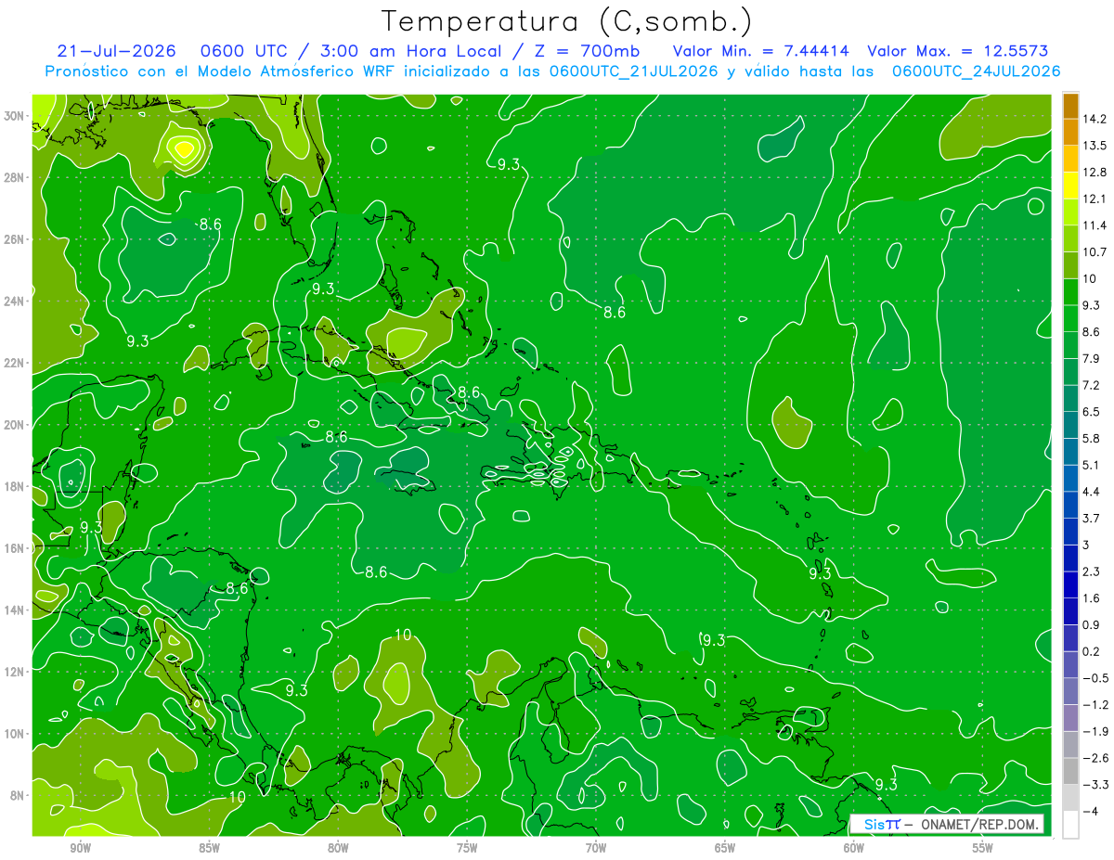Image resolution: width=1114 pixels, height=860 pixels.
Task: Click the 24N latitude axis label
Action: coord(14,302)
